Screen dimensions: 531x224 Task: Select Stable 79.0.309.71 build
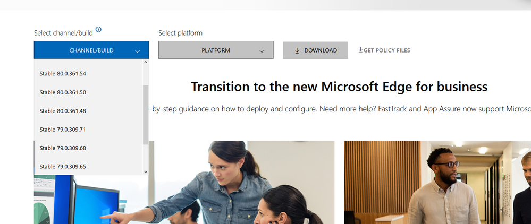(x=88, y=130)
